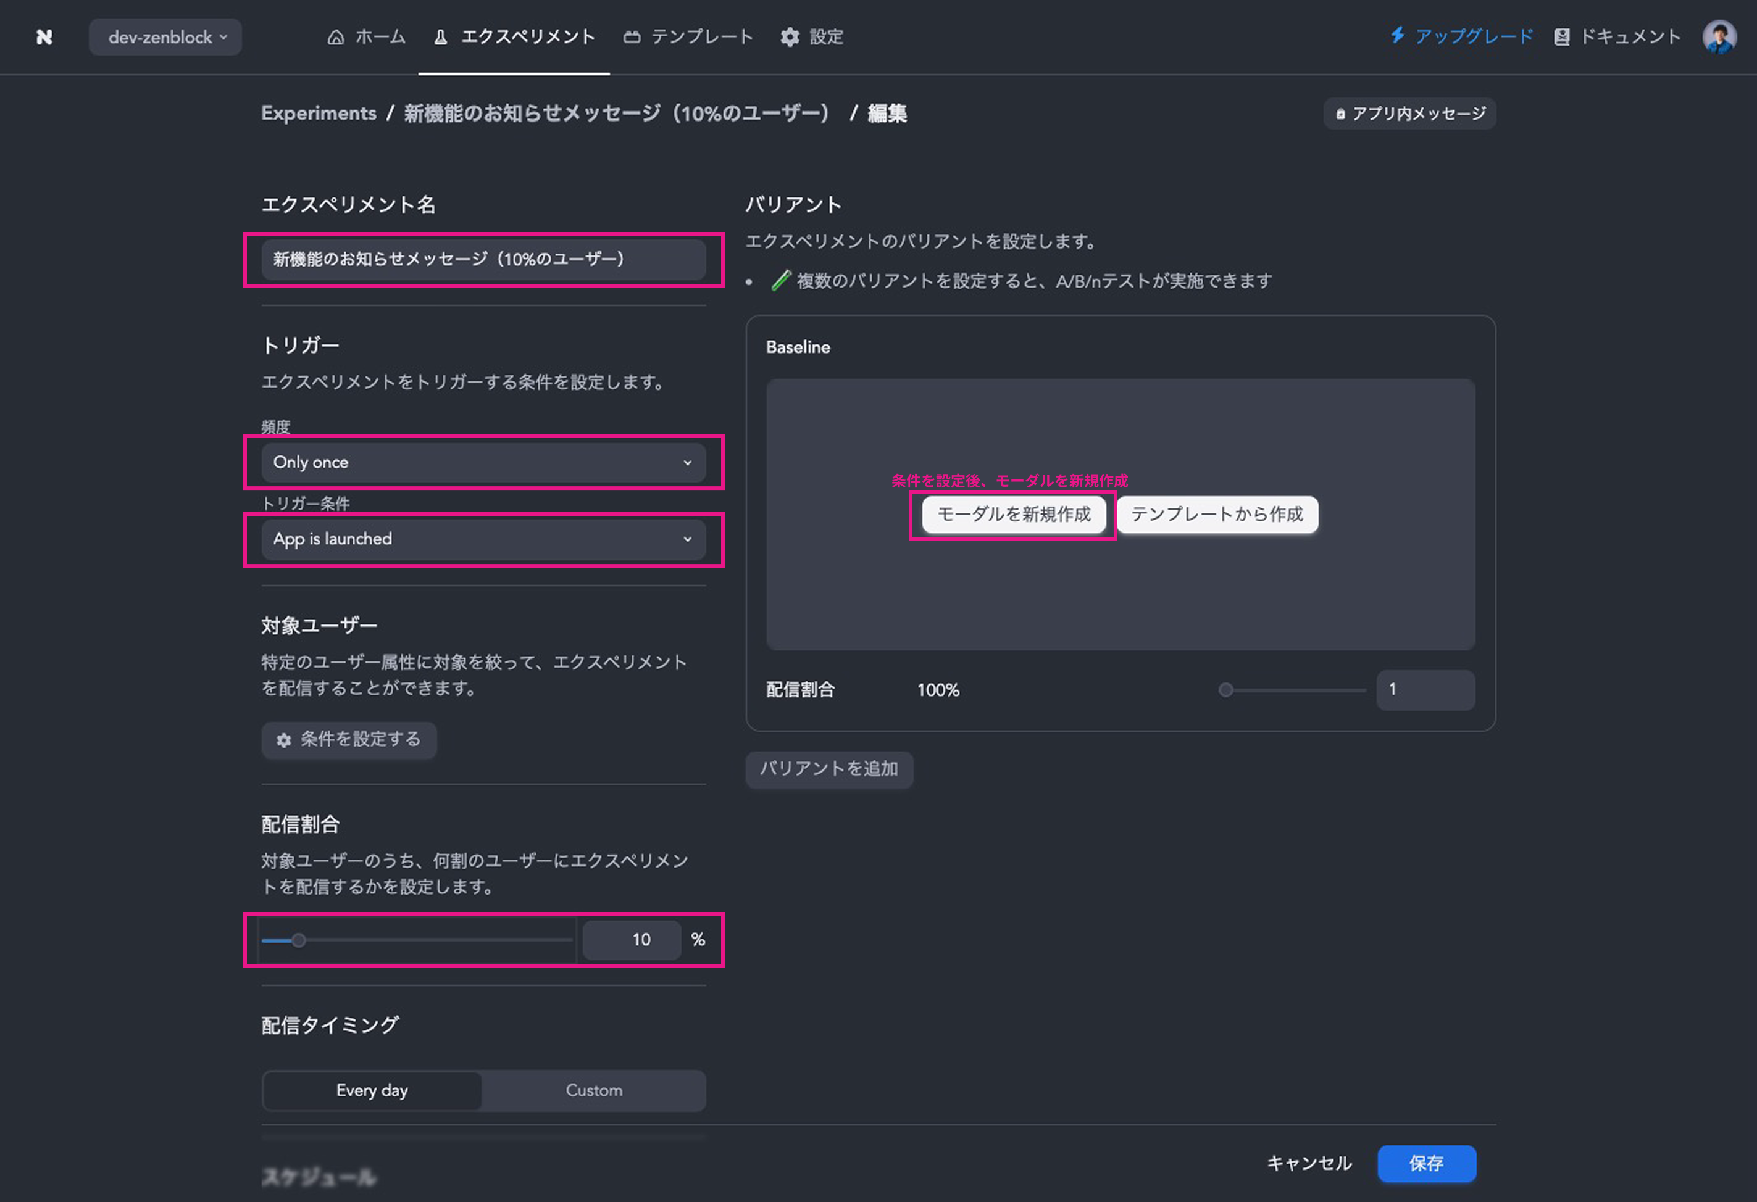Click the blue 保存 button
Screen dimensions: 1757x1202
[1426, 1164]
